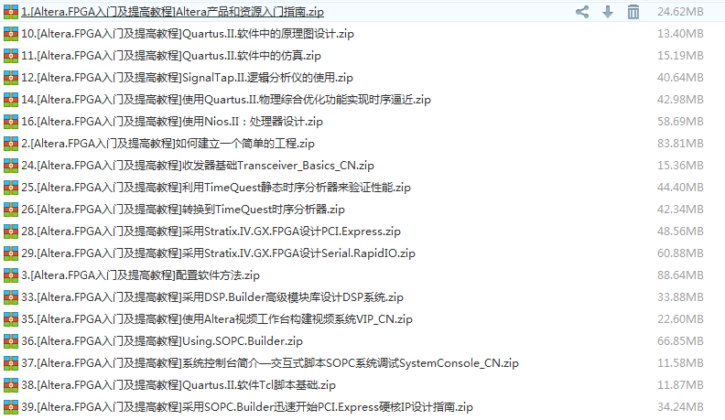The height and width of the screenshot is (420, 725).
Task: Click the 13.40MB size value
Action: tap(680, 34)
